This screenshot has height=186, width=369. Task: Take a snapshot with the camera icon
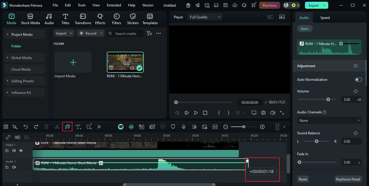tap(263, 113)
